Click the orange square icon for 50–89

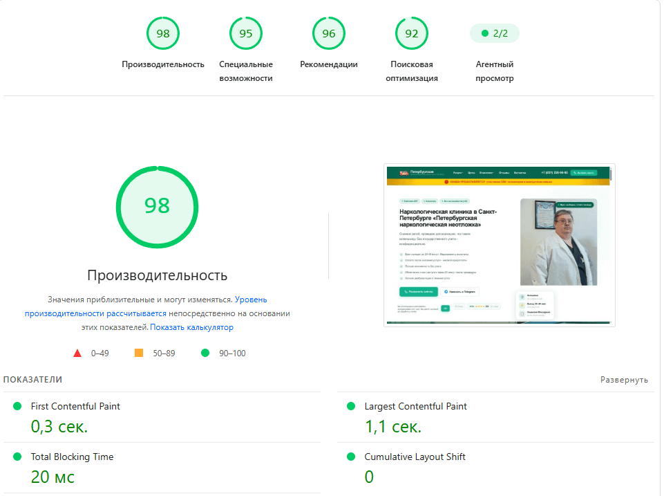click(x=138, y=353)
